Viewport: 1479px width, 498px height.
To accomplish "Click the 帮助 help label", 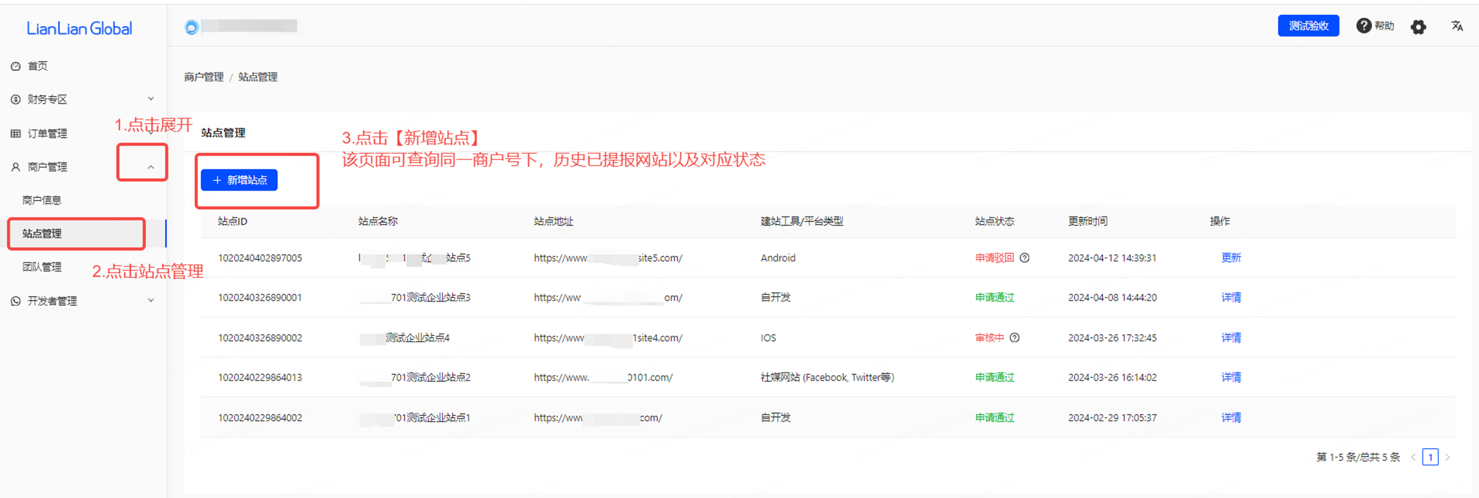I will click(1384, 26).
